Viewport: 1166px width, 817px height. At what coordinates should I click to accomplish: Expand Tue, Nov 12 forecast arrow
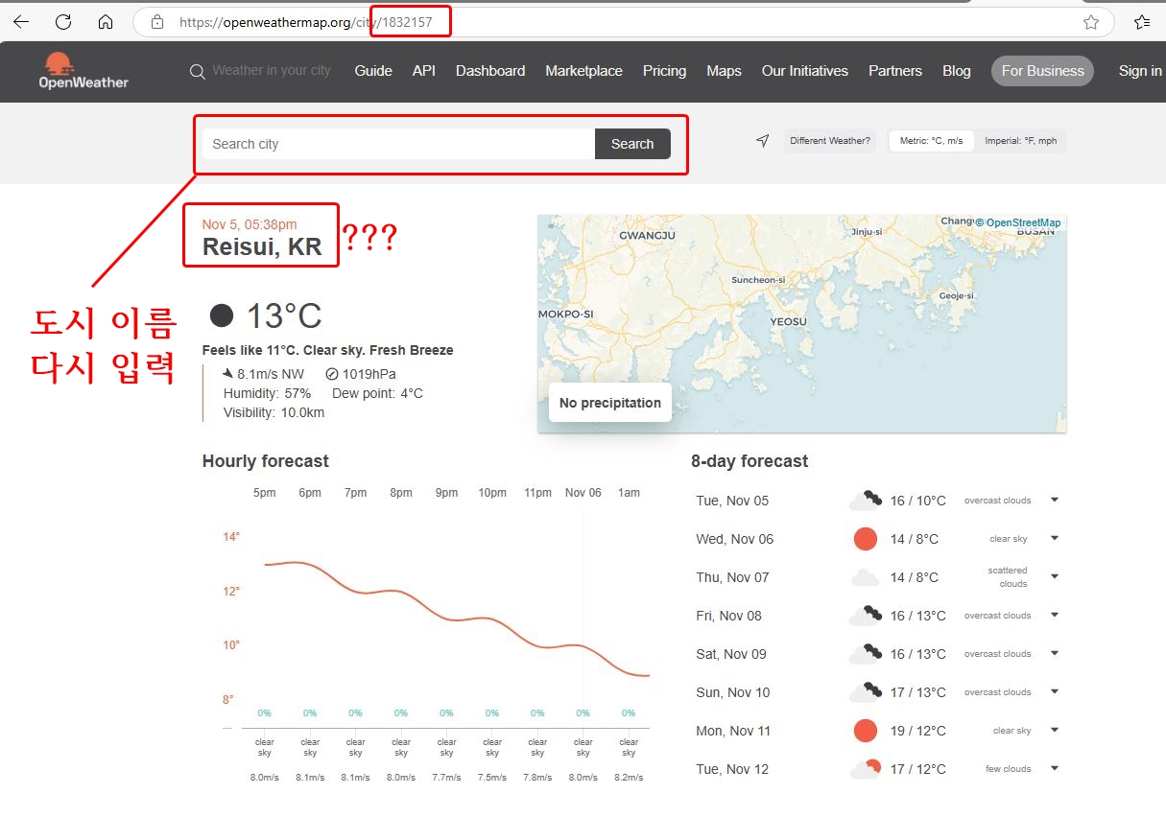coord(1055,768)
